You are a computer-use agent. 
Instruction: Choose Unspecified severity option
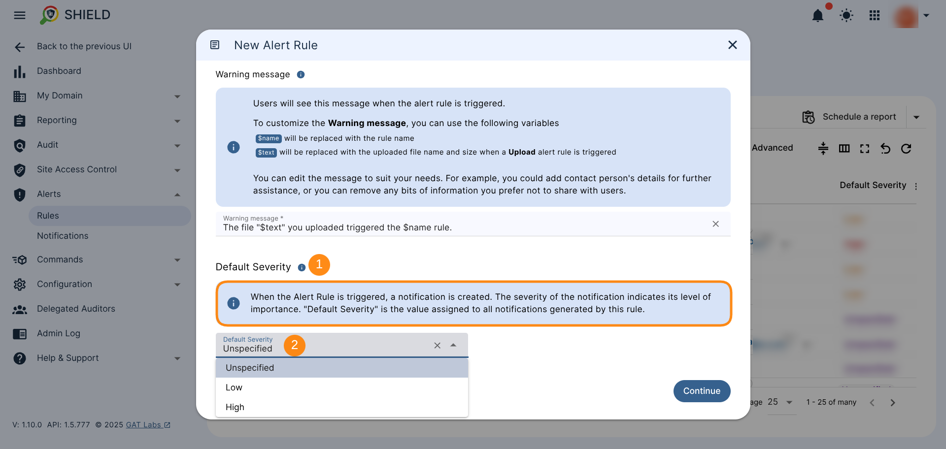click(342, 368)
